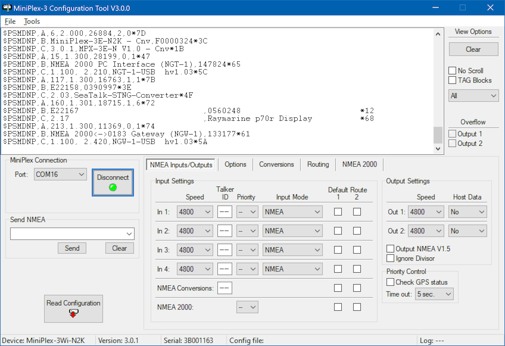Open the File menu
Screen dimensions: 505x346
tap(9, 21)
